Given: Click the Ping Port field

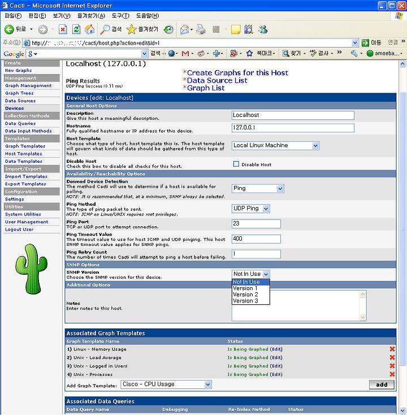Looking at the screenshot, I should [x=256, y=224].
